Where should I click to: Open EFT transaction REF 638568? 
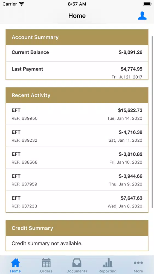(x=77, y=158)
